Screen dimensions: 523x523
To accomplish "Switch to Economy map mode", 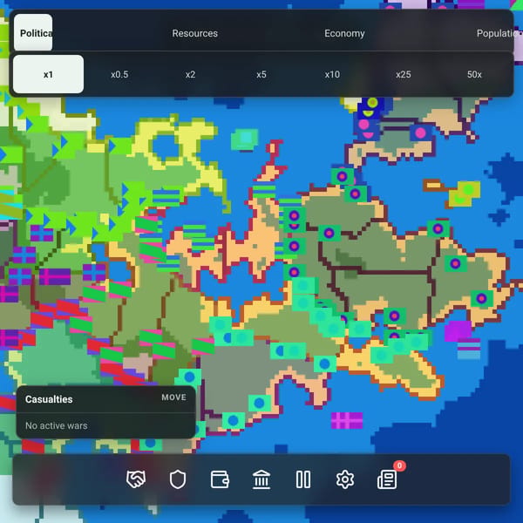I will click(344, 33).
